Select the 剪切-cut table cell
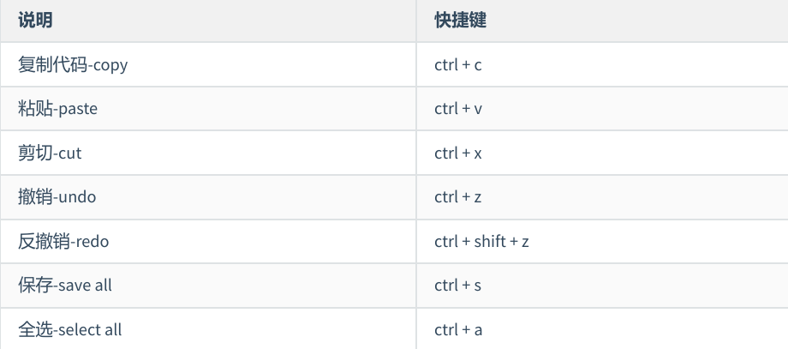This screenshot has height=349, width=788. point(50,153)
